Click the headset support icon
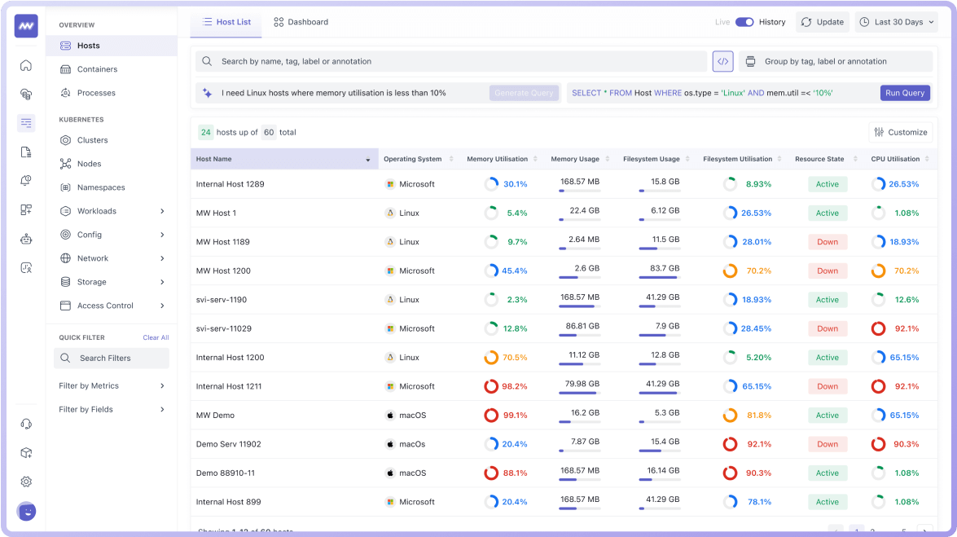The image size is (957, 537). (26, 424)
